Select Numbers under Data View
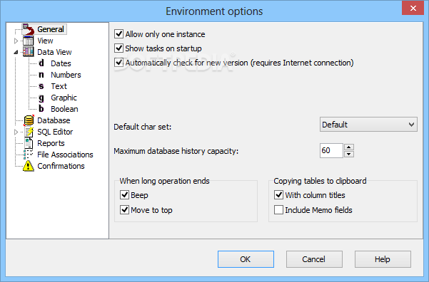The height and width of the screenshot is (282, 429). coord(66,75)
